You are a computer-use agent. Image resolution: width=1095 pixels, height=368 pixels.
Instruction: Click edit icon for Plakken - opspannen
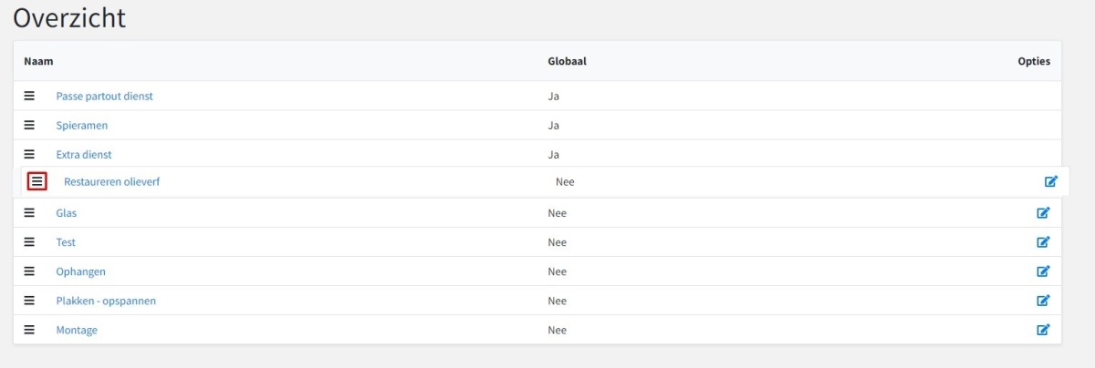(x=1043, y=301)
